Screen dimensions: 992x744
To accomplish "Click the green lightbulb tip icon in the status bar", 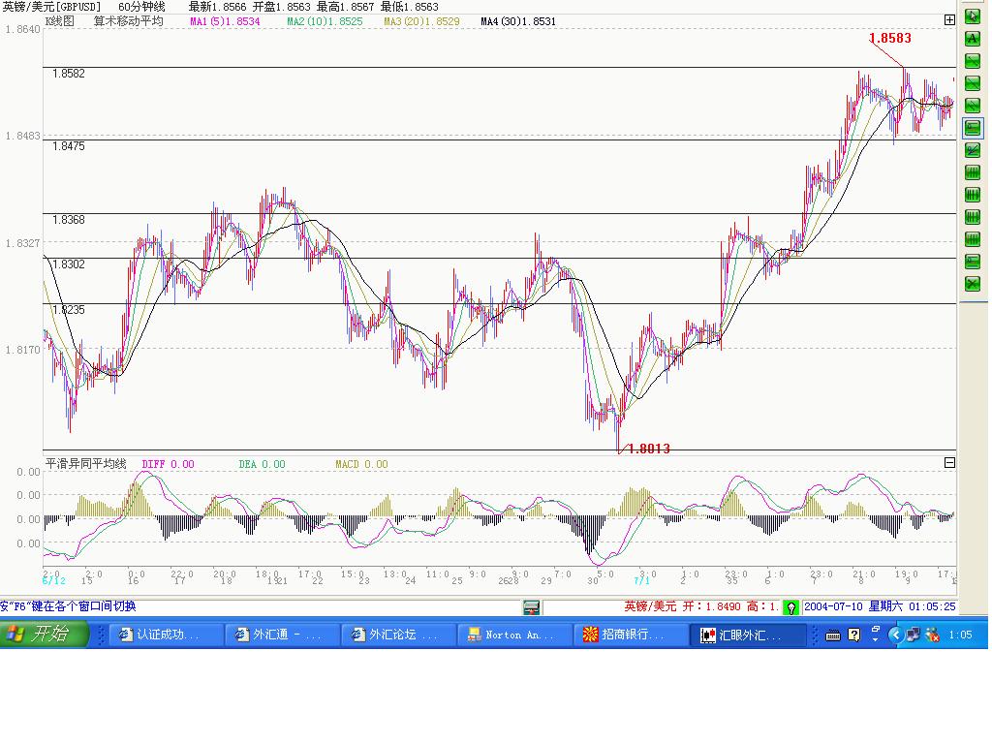I will click(790, 607).
